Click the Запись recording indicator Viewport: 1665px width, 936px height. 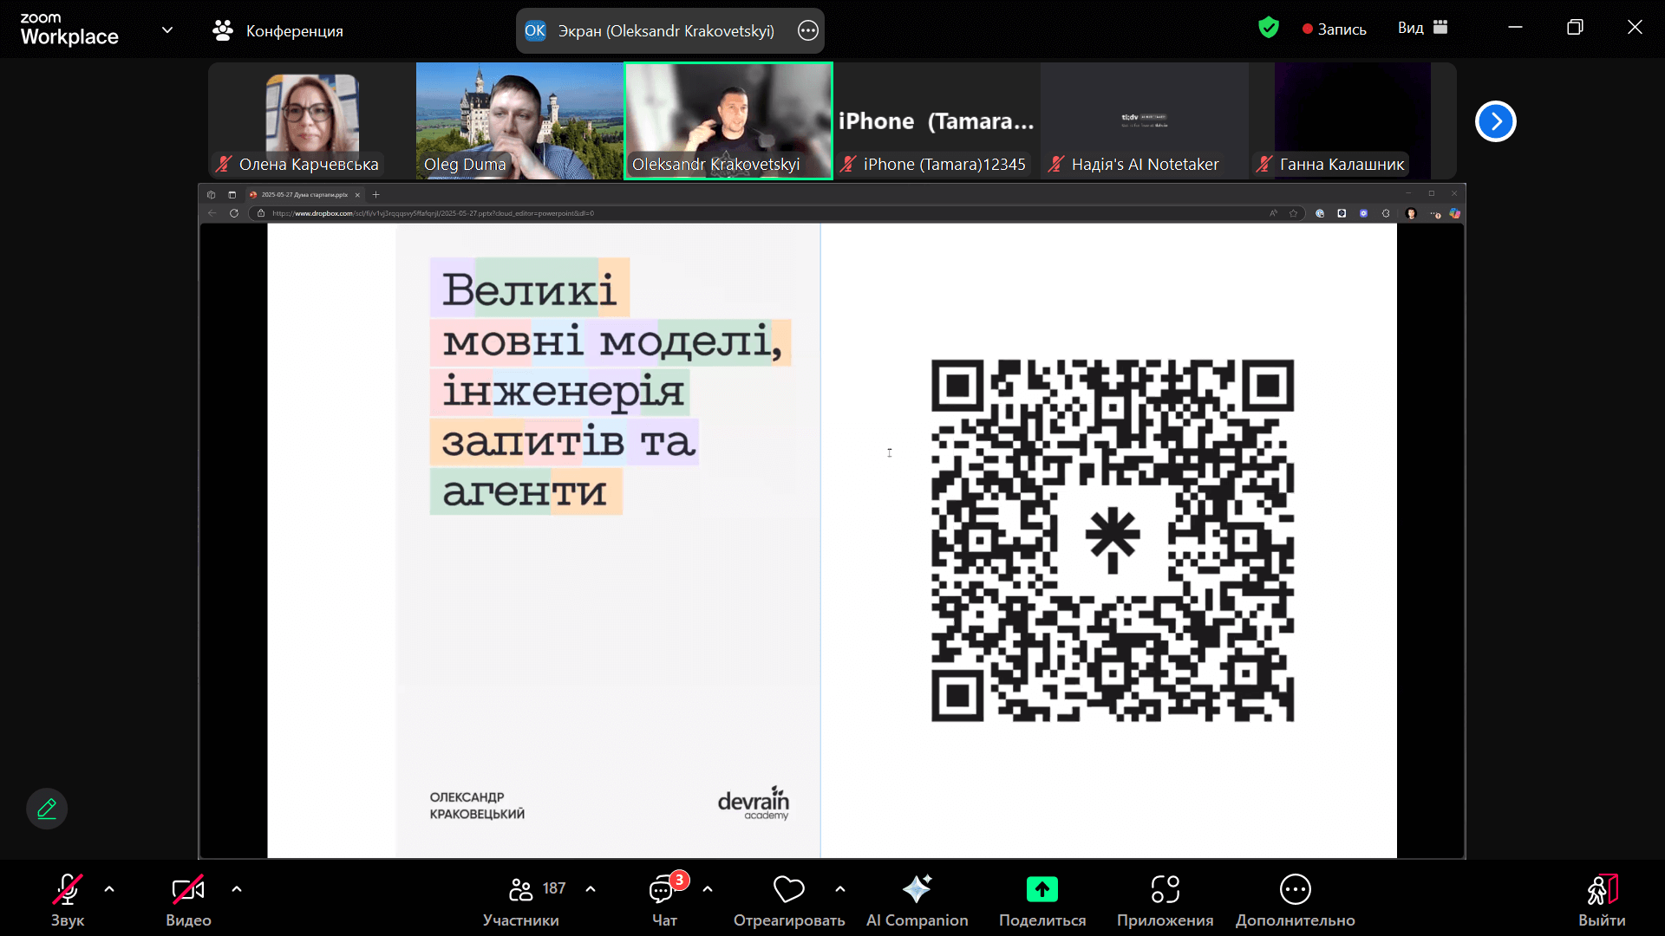pos(1335,29)
